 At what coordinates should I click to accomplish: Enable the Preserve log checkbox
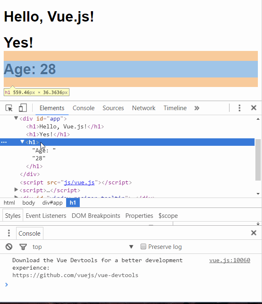[143, 247]
